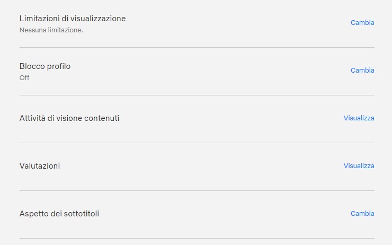Click divider below Aspetto dei sottotitoli
Image resolution: width=392 pixels, height=245 pixels.
coord(197,238)
